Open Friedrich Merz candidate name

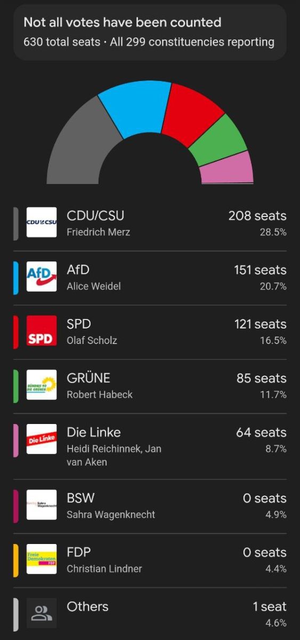[99, 232]
